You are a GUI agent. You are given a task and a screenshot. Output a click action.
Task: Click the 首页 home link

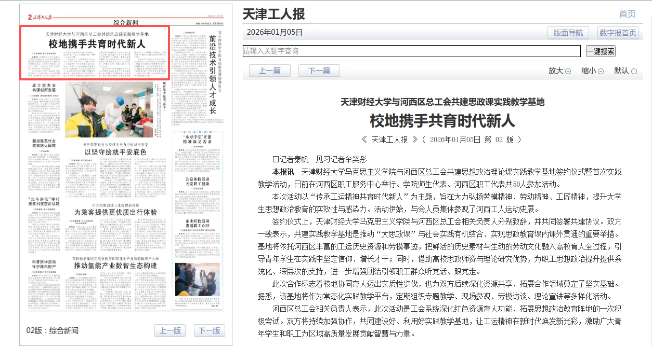[x=627, y=14]
